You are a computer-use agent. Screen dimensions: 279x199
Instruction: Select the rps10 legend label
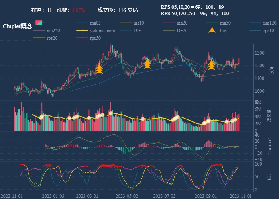point(269,31)
